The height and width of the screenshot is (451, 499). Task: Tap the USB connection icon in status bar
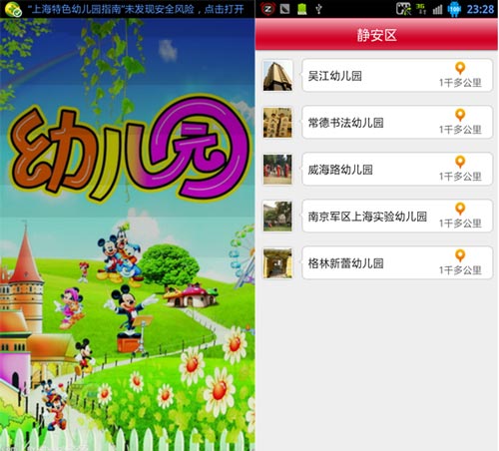[318, 9]
